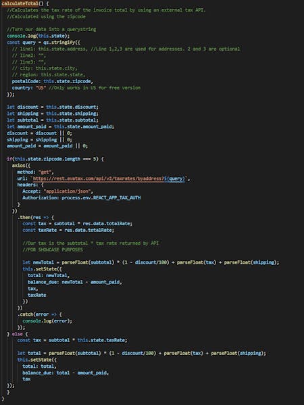Click the avatax API URL link
The height and width of the screenshot is (405, 304).
[99, 178]
